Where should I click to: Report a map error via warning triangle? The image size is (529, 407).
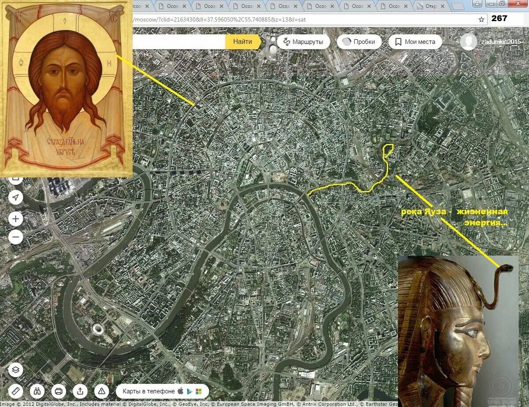click(101, 391)
